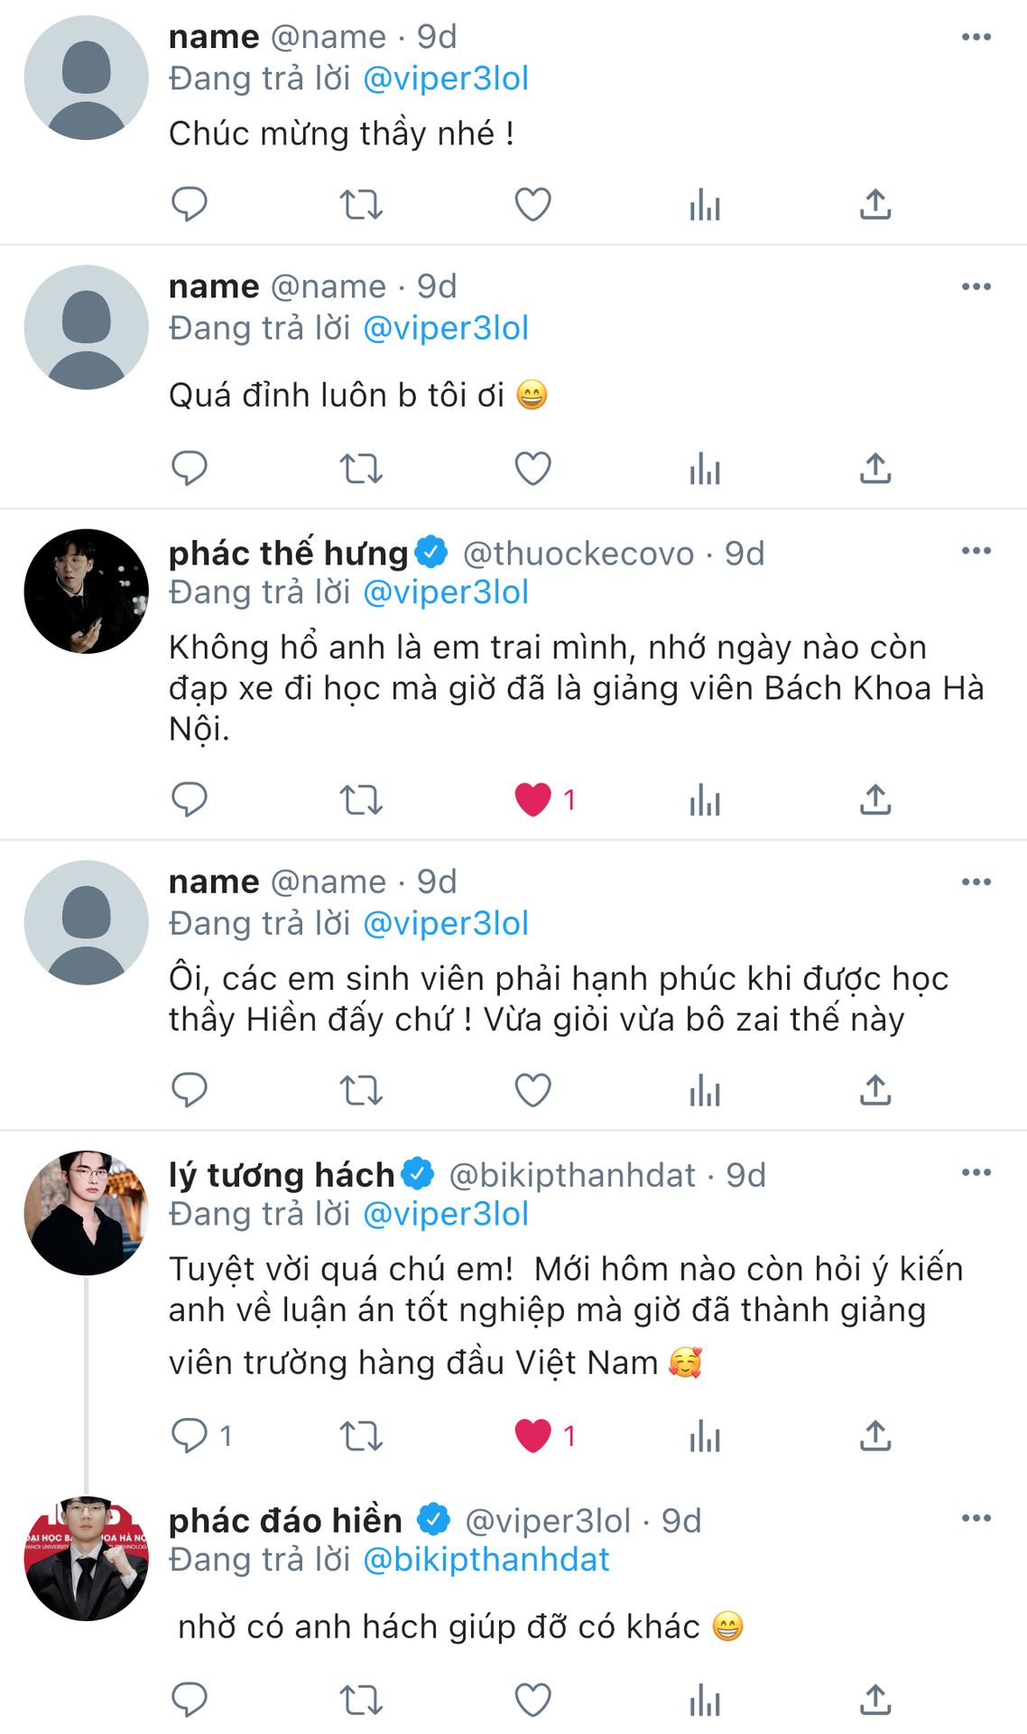Open @viper3lol link in phác thế hưng's reply
This screenshot has width=1027, height=1734.
(x=446, y=592)
